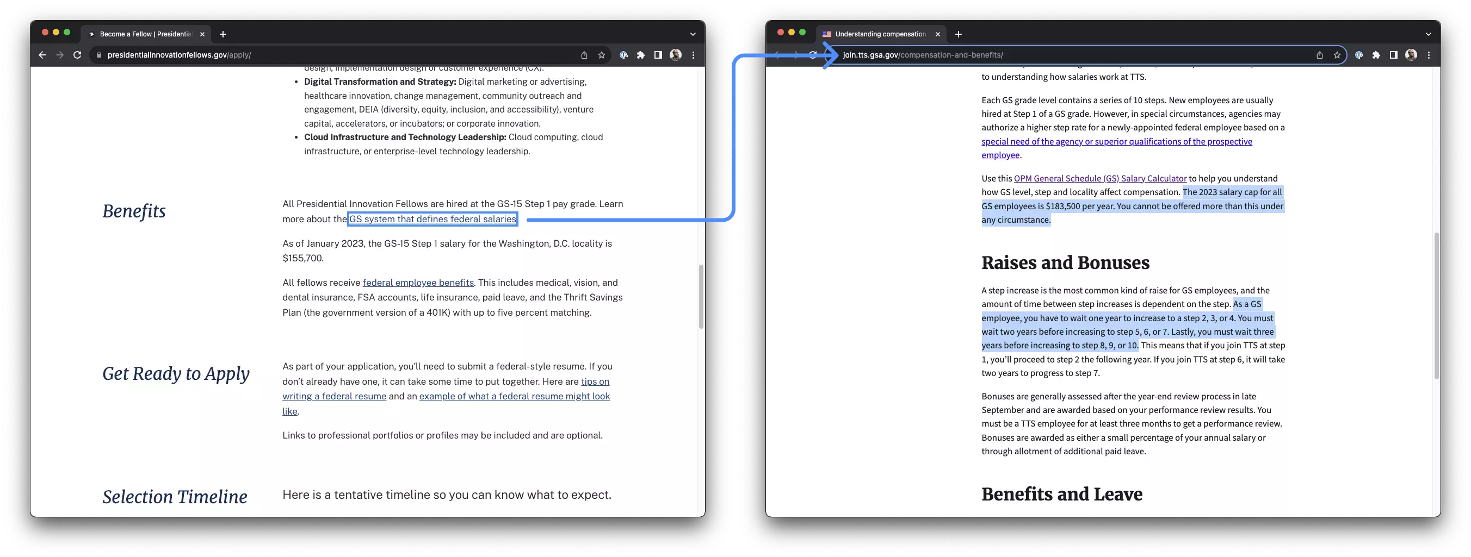This screenshot has height=557, width=1471.
Task: Click the Selection Timeline heading
Action: pyautogui.click(x=175, y=497)
